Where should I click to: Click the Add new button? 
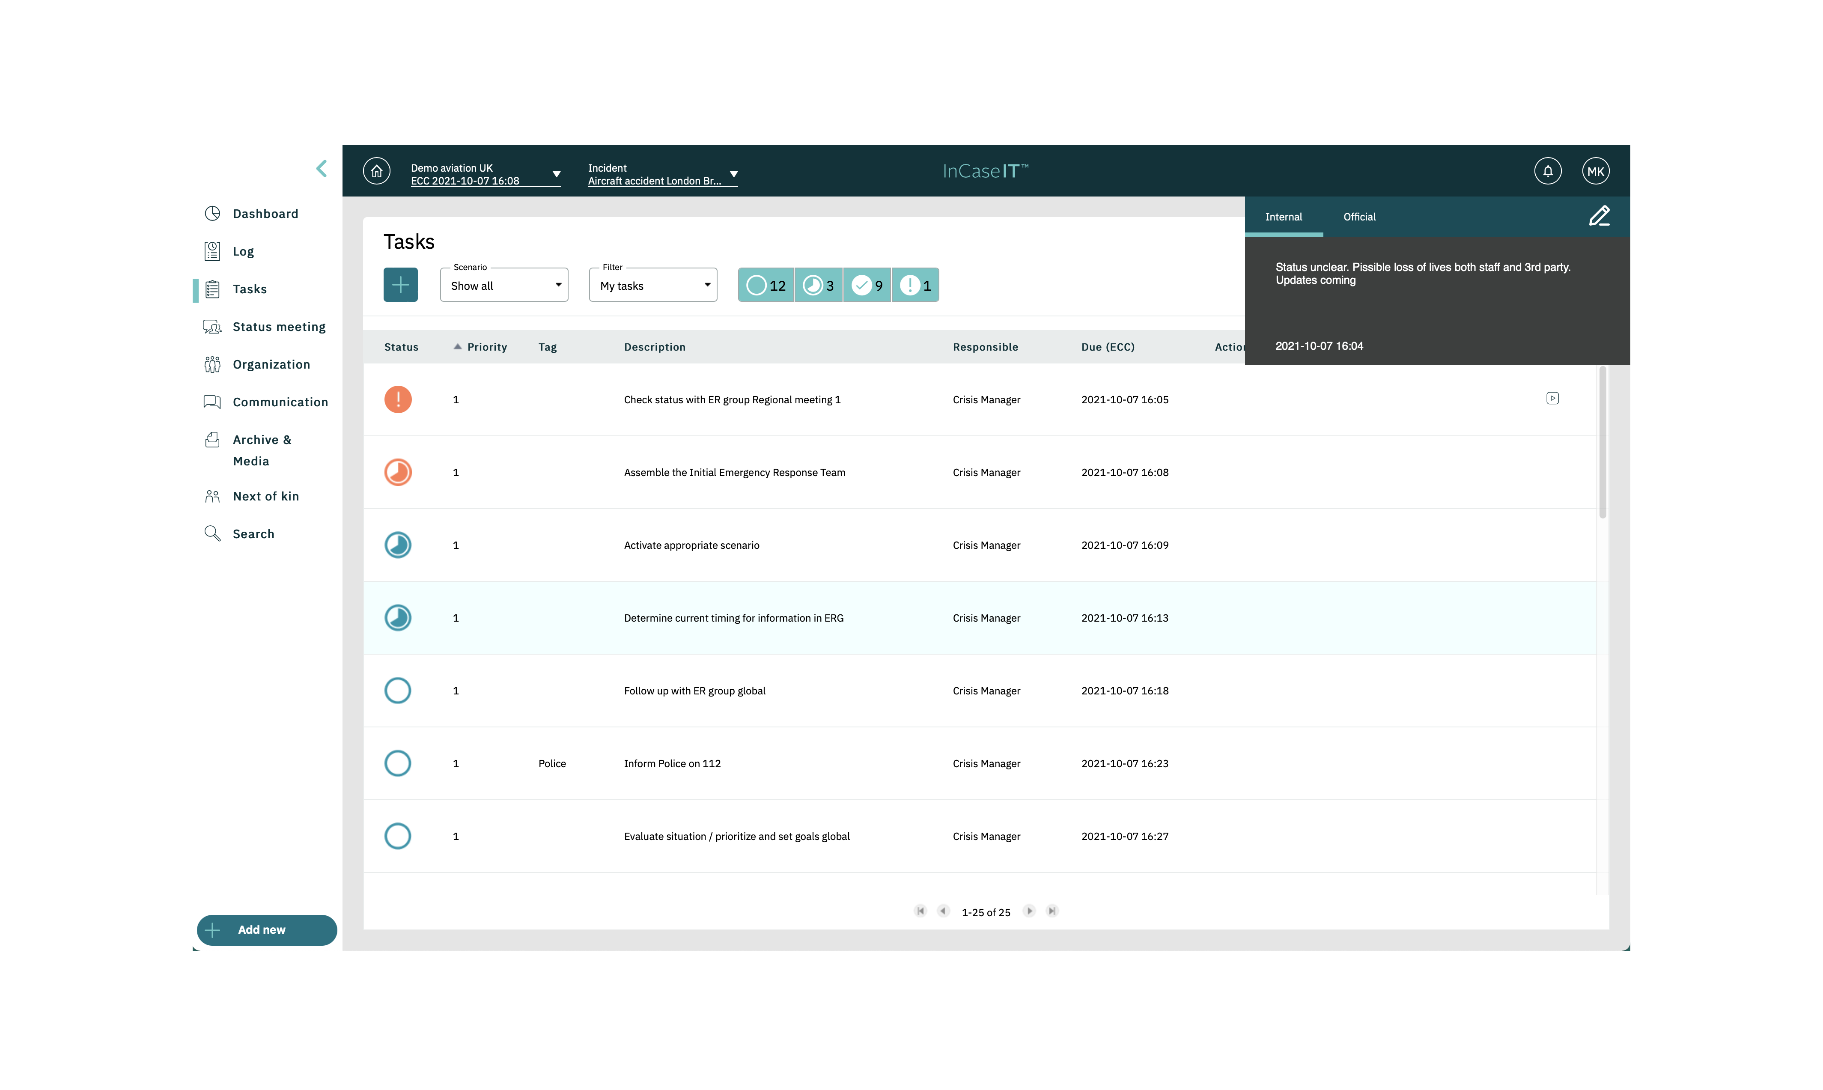(267, 930)
